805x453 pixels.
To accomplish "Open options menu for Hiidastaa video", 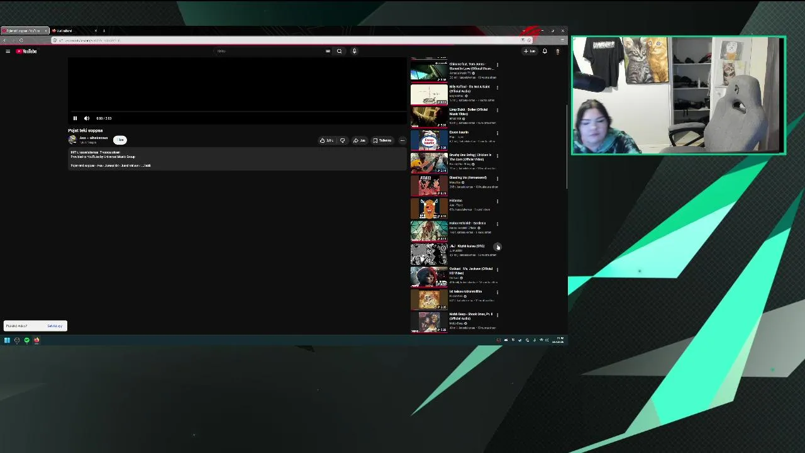I will pos(497,201).
